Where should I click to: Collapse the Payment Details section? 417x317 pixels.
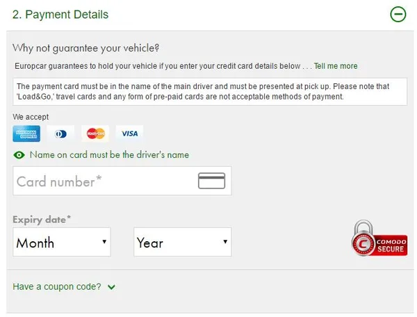coord(398,14)
